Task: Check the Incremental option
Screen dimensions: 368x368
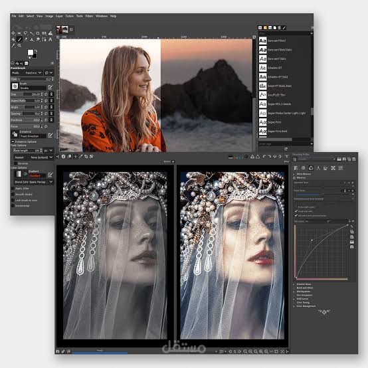Action: (13, 206)
